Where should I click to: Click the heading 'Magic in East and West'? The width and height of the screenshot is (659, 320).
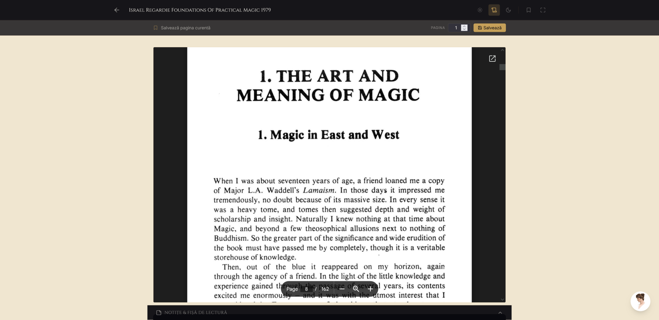pos(329,135)
